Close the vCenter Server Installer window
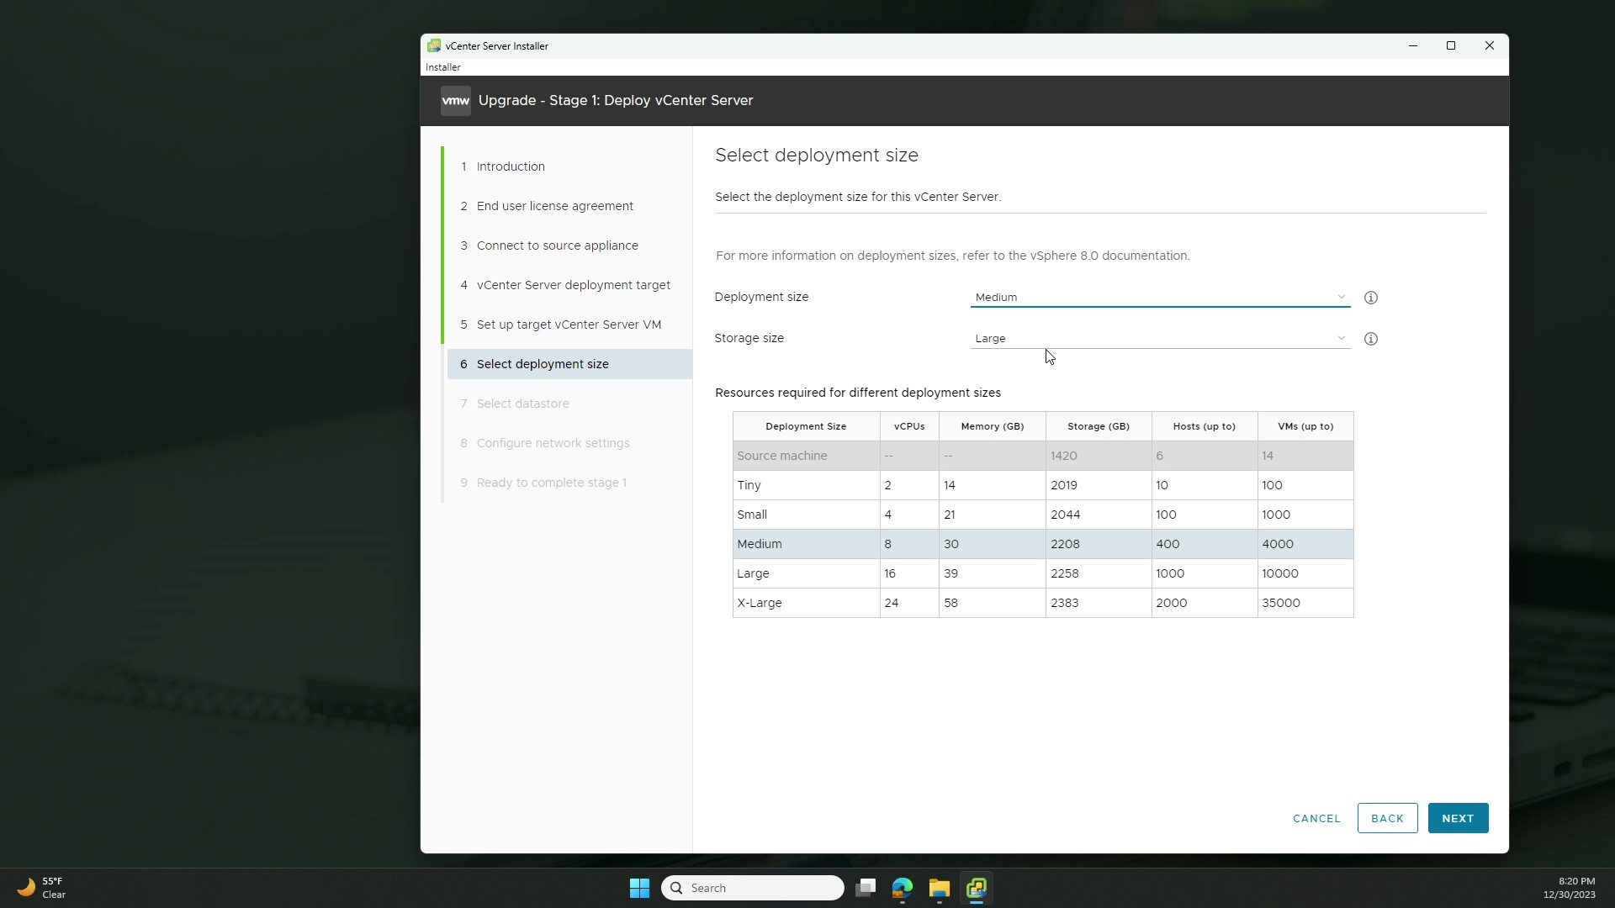This screenshot has width=1615, height=908. click(x=1490, y=46)
